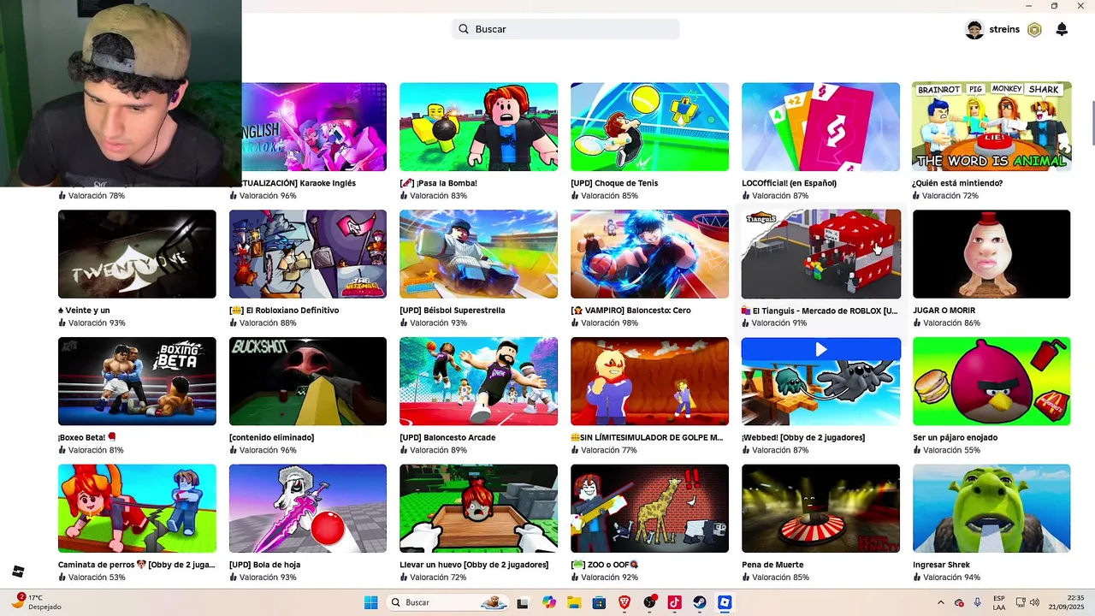Open the SIMULADOR DE GOLPE thumbnail
This screenshot has width=1095, height=616.
click(649, 382)
